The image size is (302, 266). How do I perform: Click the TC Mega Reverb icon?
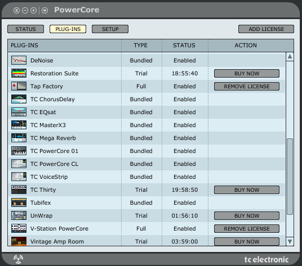(x=19, y=138)
